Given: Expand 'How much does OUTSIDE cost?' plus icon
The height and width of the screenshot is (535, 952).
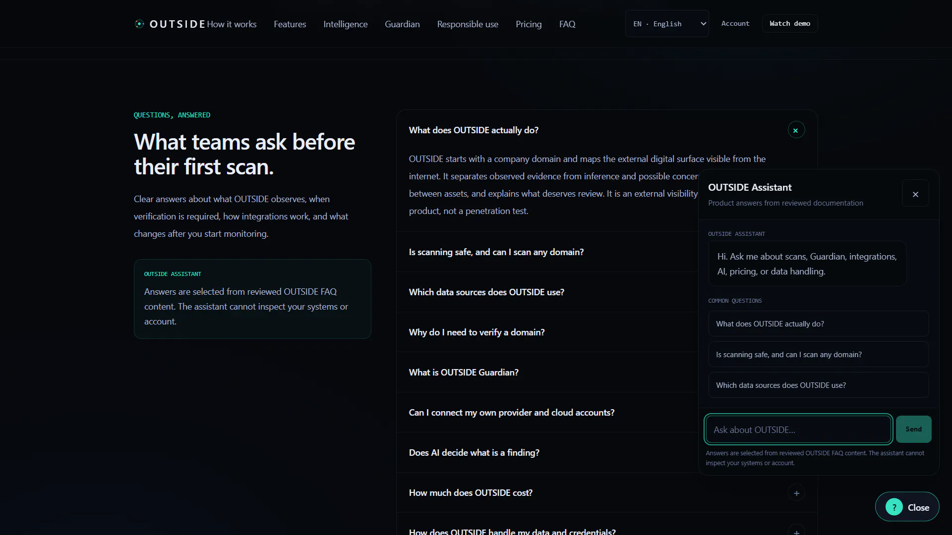Looking at the screenshot, I should point(796,493).
